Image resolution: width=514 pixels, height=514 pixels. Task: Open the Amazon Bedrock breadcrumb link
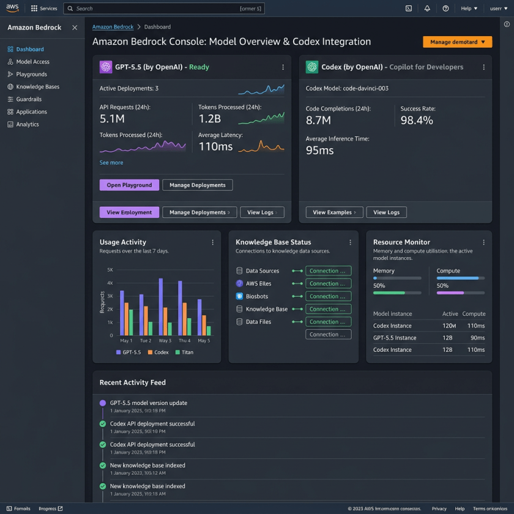[113, 27]
